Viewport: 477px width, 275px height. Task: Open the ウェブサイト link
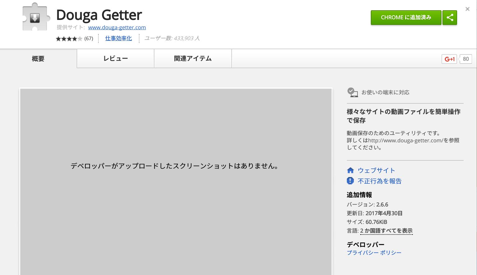376,170
